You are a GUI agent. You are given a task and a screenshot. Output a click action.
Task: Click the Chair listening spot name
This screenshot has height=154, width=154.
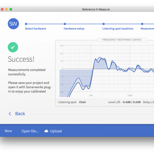[x=83, y=102]
